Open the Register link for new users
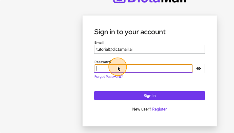 (x=159, y=109)
